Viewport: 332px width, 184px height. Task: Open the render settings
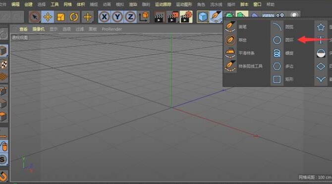coord(186,17)
